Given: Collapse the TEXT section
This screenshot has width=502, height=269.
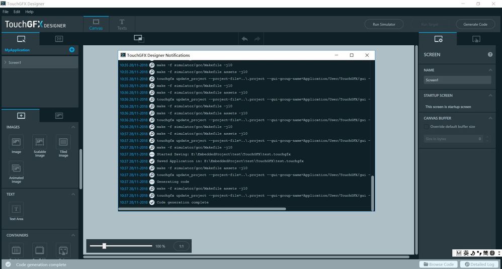Looking at the screenshot, I should tap(73, 194).
